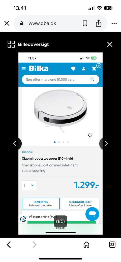This screenshot has height=262, width=121.
Task: Tap the blue chat bubble button
Action: (x=92, y=214)
